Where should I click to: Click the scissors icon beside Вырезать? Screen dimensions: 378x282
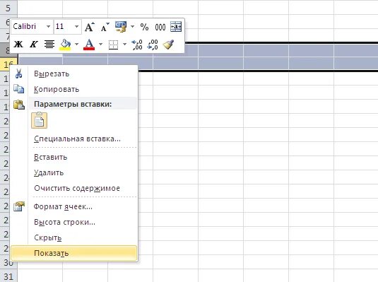pos(19,74)
